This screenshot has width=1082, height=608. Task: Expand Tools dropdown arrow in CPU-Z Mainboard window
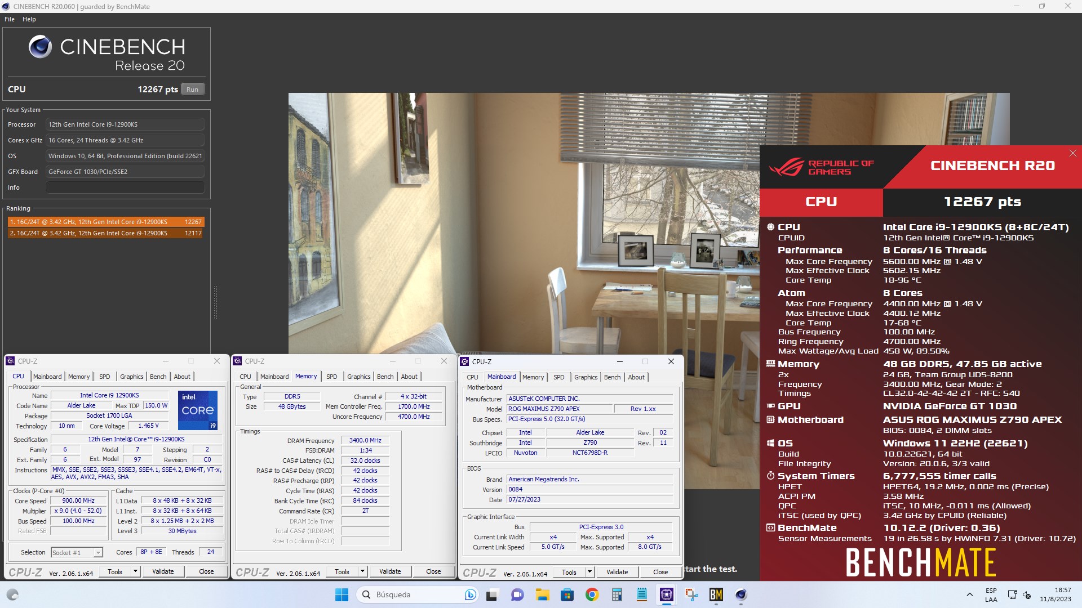tap(589, 572)
